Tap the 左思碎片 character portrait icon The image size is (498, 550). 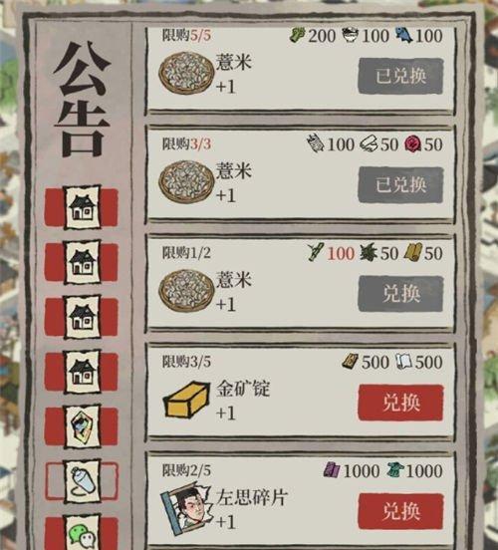point(186,507)
